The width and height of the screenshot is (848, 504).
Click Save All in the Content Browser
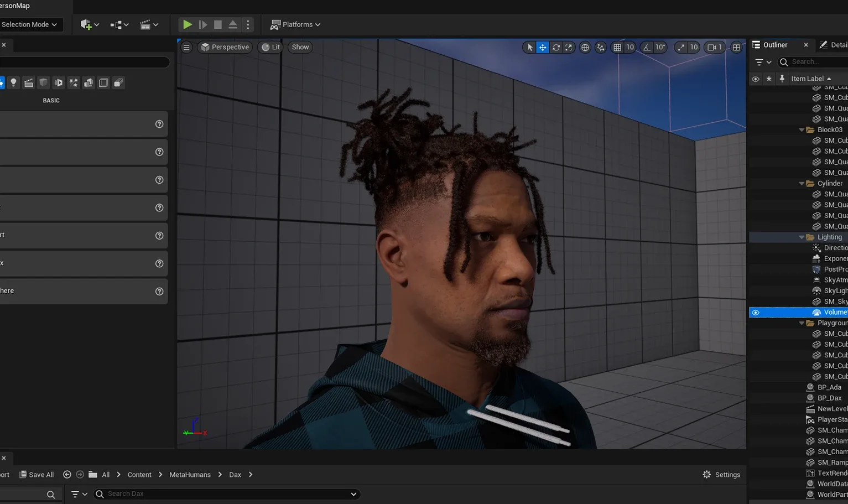[37, 474]
